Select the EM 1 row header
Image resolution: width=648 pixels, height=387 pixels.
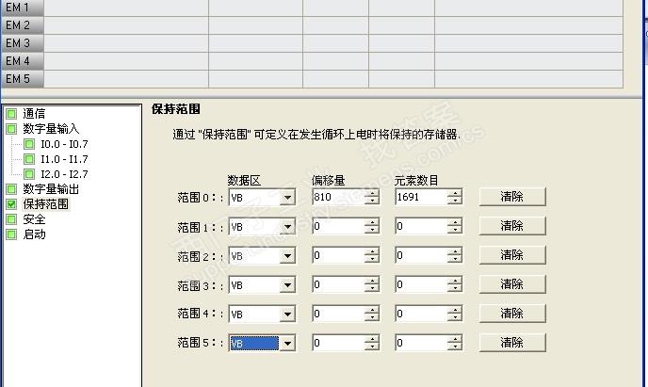(x=23, y=8)
